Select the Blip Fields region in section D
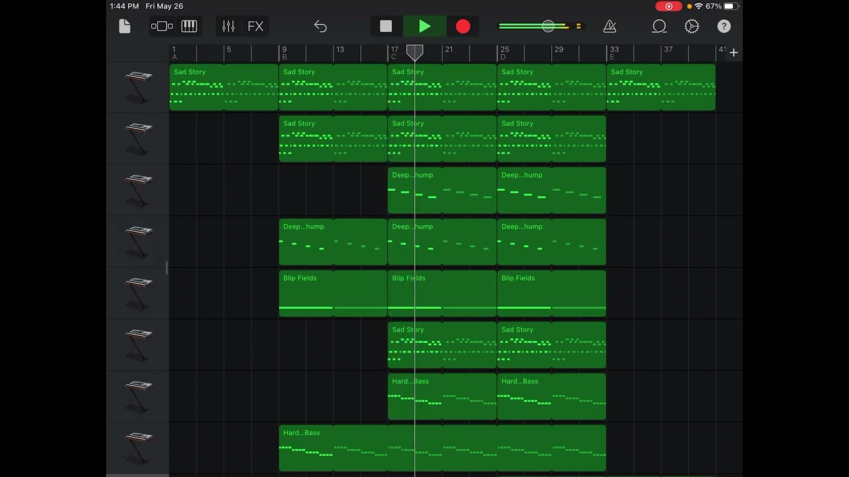 pos(551,293)
